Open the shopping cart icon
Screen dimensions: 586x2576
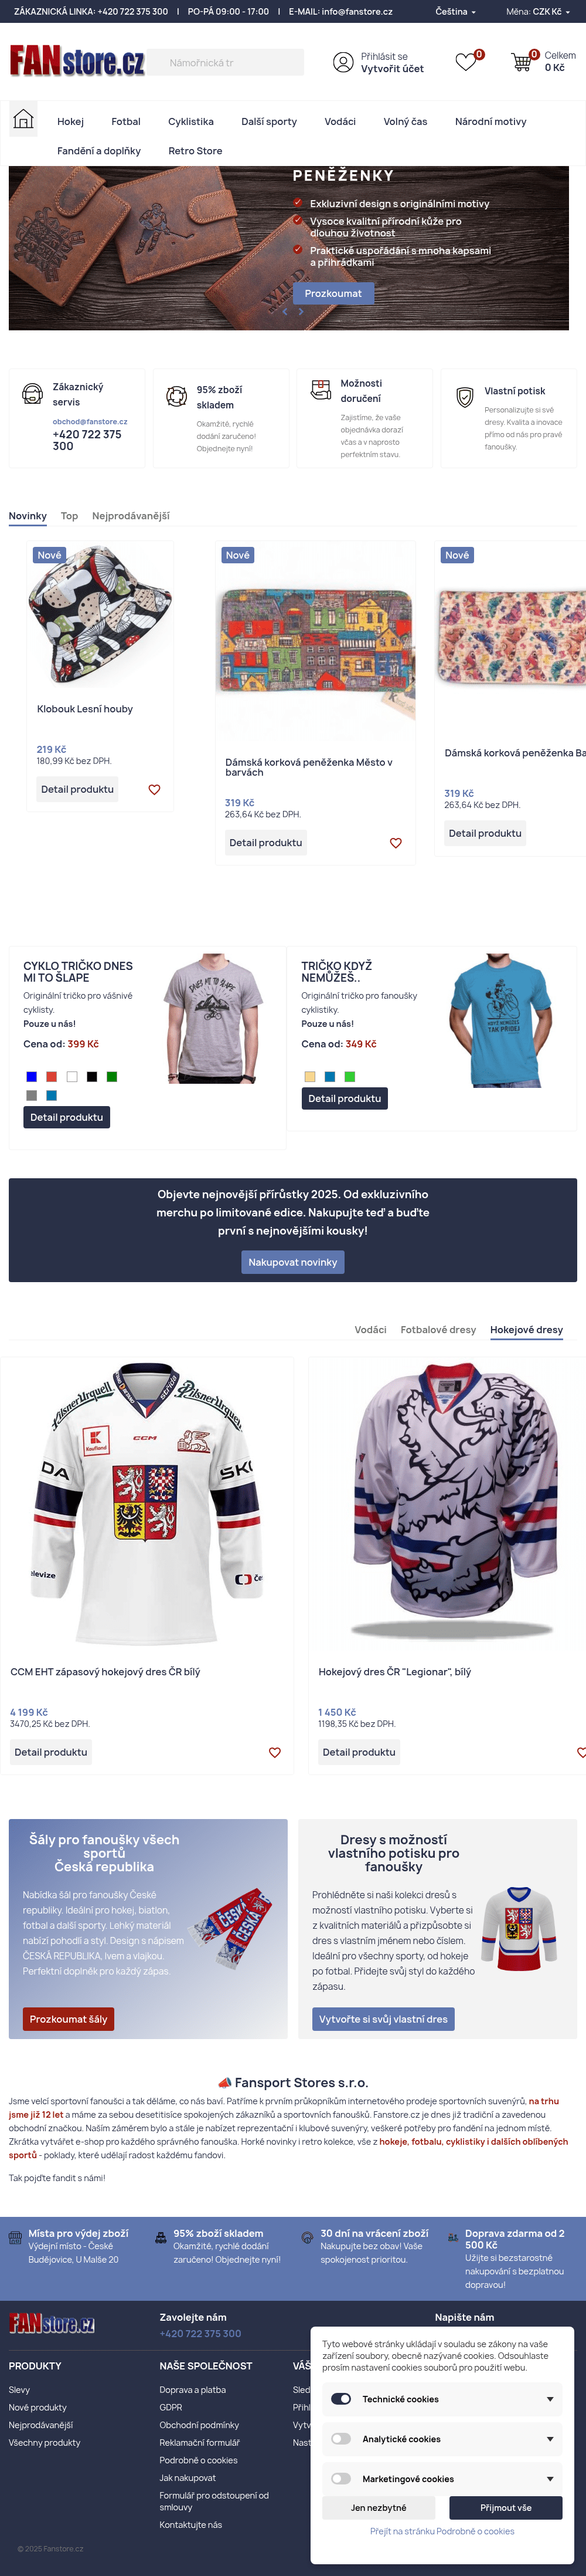(521, 62)
